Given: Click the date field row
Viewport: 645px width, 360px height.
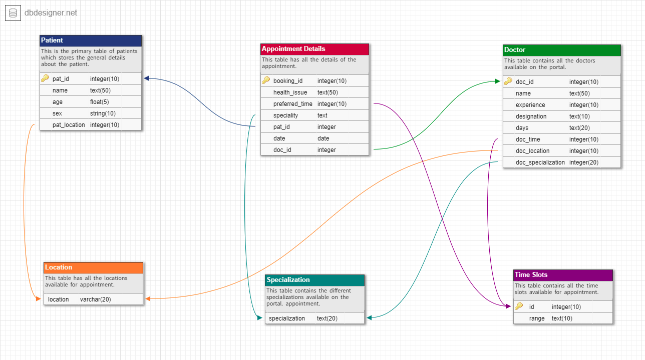Looking at the screenshot, I should pyautogui.click(x=314, y=138).
